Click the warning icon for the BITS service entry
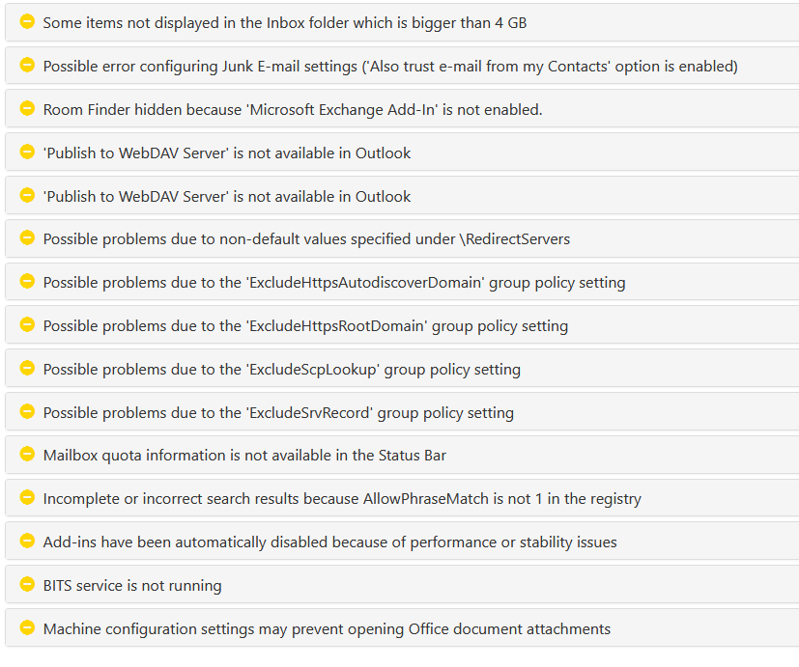The width and height of the screenshot is (799, 667). (26, 584)
